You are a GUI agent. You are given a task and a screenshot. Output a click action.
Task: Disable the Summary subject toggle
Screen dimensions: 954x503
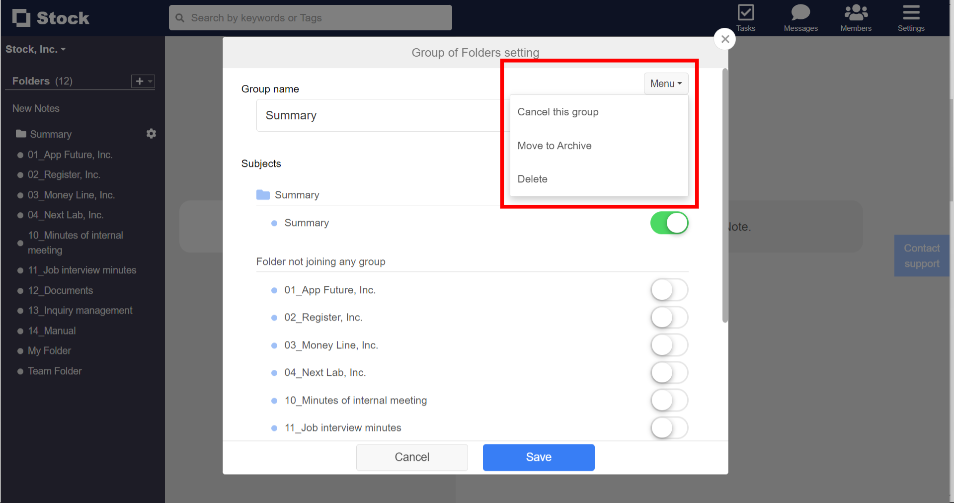[x=669, y=223]
